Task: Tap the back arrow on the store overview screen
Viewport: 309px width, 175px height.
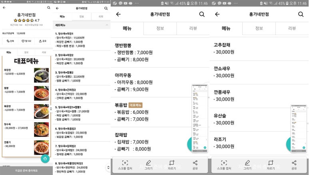Action: click(4, 8)
